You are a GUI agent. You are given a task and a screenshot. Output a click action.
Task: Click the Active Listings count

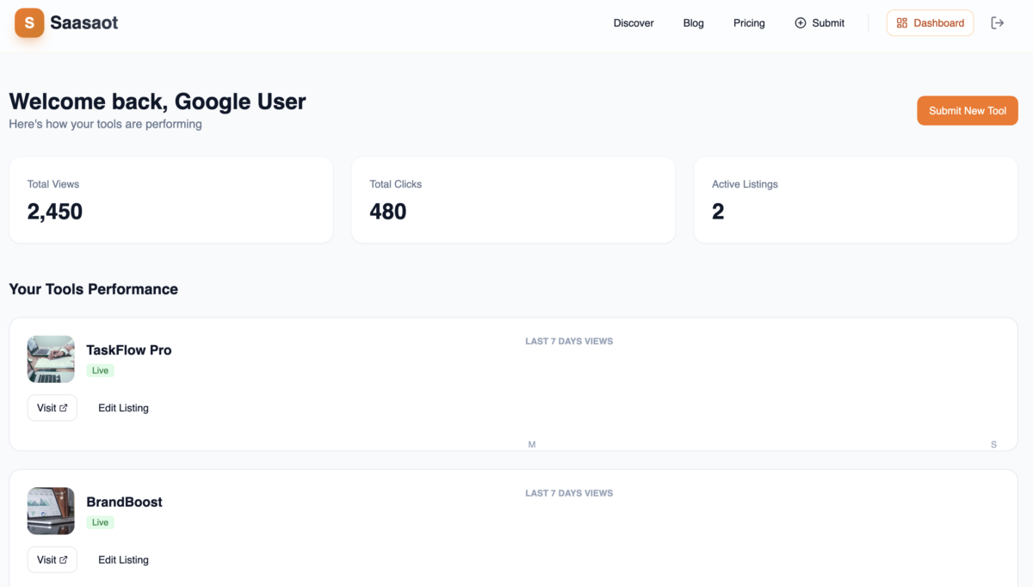pyautogui.click(x=719, y=211)
